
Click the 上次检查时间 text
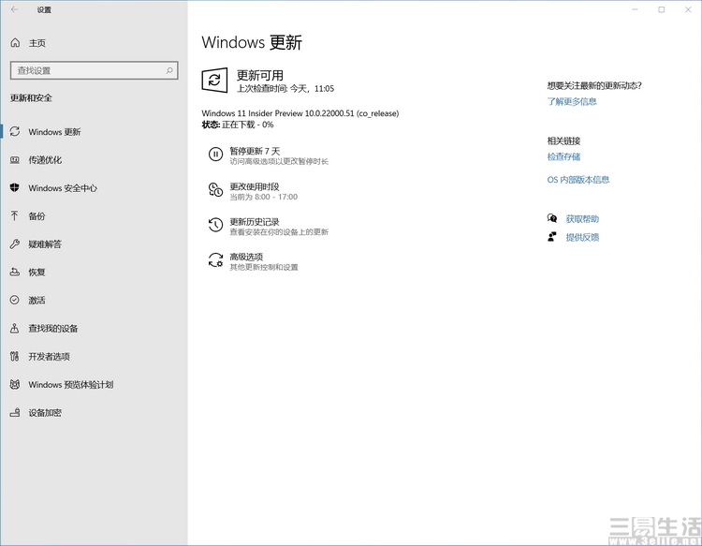pos(285,89)
